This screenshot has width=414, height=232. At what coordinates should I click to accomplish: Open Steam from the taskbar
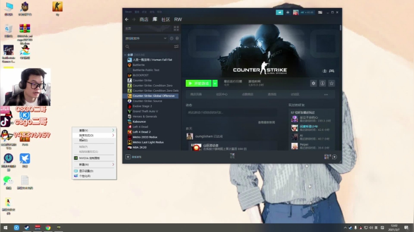tap(27, 227)
